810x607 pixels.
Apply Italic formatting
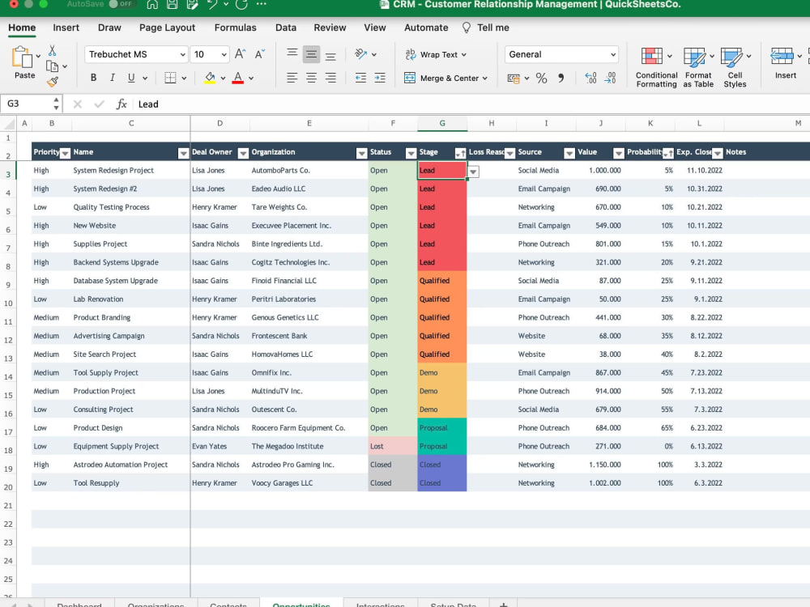(112, 78)
